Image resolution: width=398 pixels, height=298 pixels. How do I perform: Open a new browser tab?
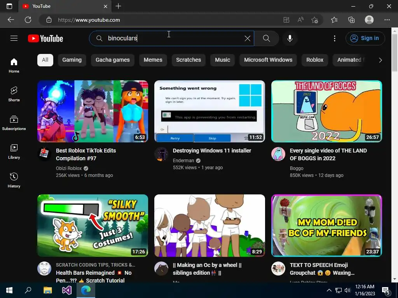(x=118, y=6)
